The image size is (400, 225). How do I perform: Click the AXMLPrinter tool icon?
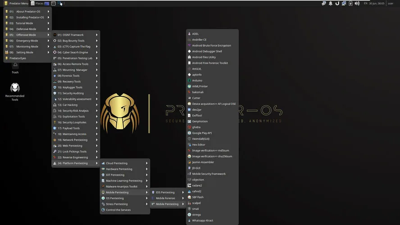coord(189,86)
